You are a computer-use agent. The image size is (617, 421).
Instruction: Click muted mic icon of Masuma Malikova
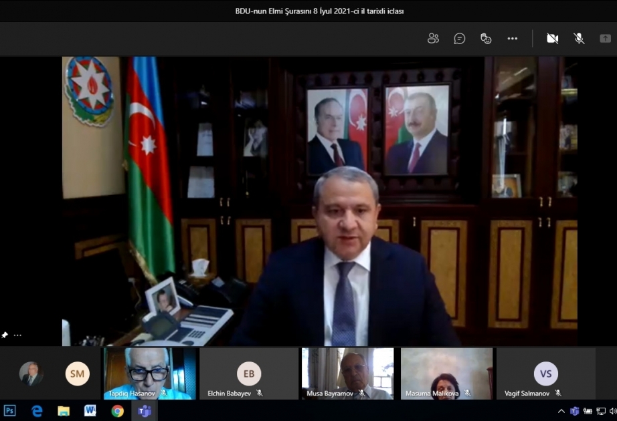(x=467, y=393)
